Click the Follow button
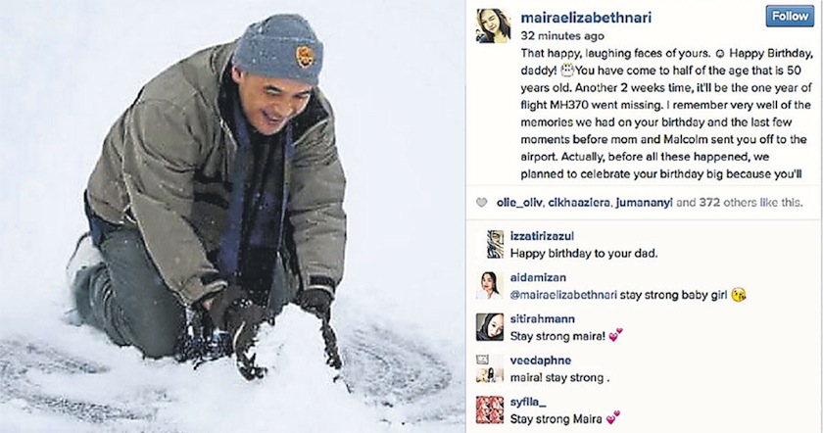Image resolution: width=823 pixels, height=433 pixels. click(790, 17)
